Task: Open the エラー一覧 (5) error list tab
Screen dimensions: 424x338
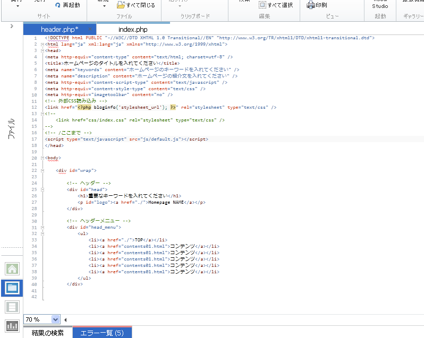Action: (x=102, y=333)
